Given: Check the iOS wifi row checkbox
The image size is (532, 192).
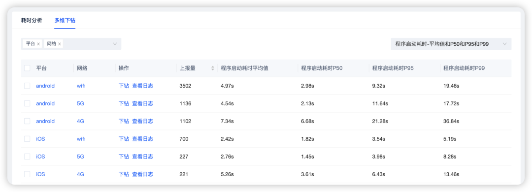Looking at the screenshot, I should tap(27, 139).
